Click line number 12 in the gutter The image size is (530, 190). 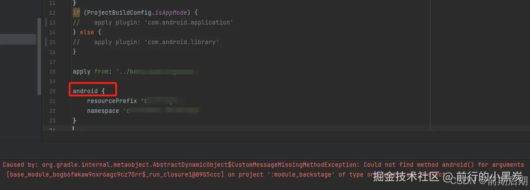coord(52,13)
